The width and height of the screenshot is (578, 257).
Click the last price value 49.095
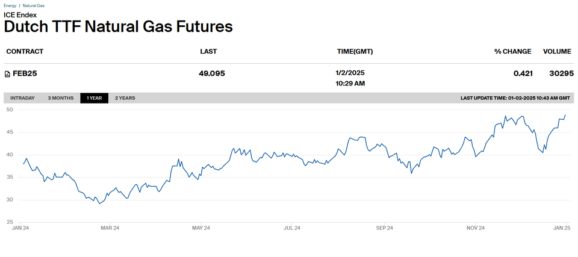pyautogui.click(x=212, y=73)
